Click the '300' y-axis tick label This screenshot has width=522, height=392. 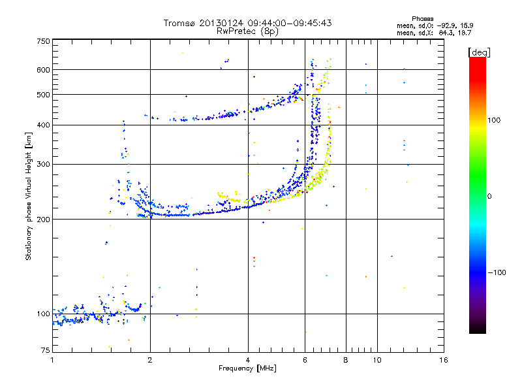(x=43, y=164)
